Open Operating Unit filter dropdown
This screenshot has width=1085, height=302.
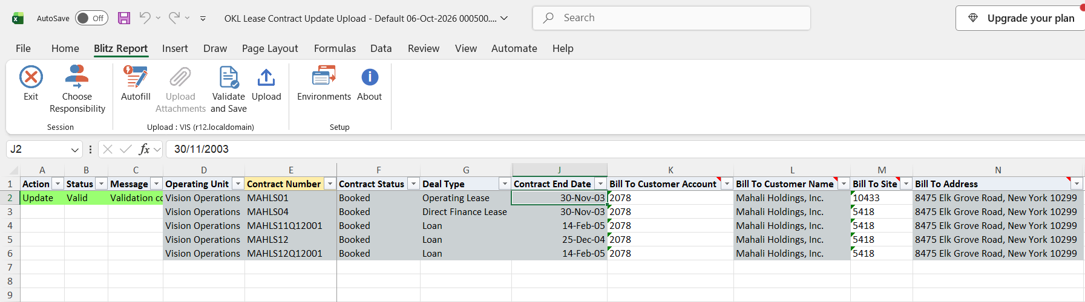point(238,184)
